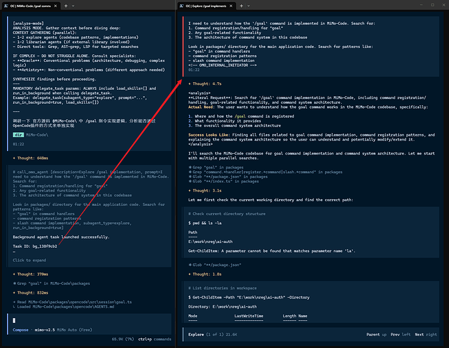Click the 'Get-ChildItem: A parameter cannot be found' error
449x348 pixels.
pyautogui.click(x=271, y=251)
